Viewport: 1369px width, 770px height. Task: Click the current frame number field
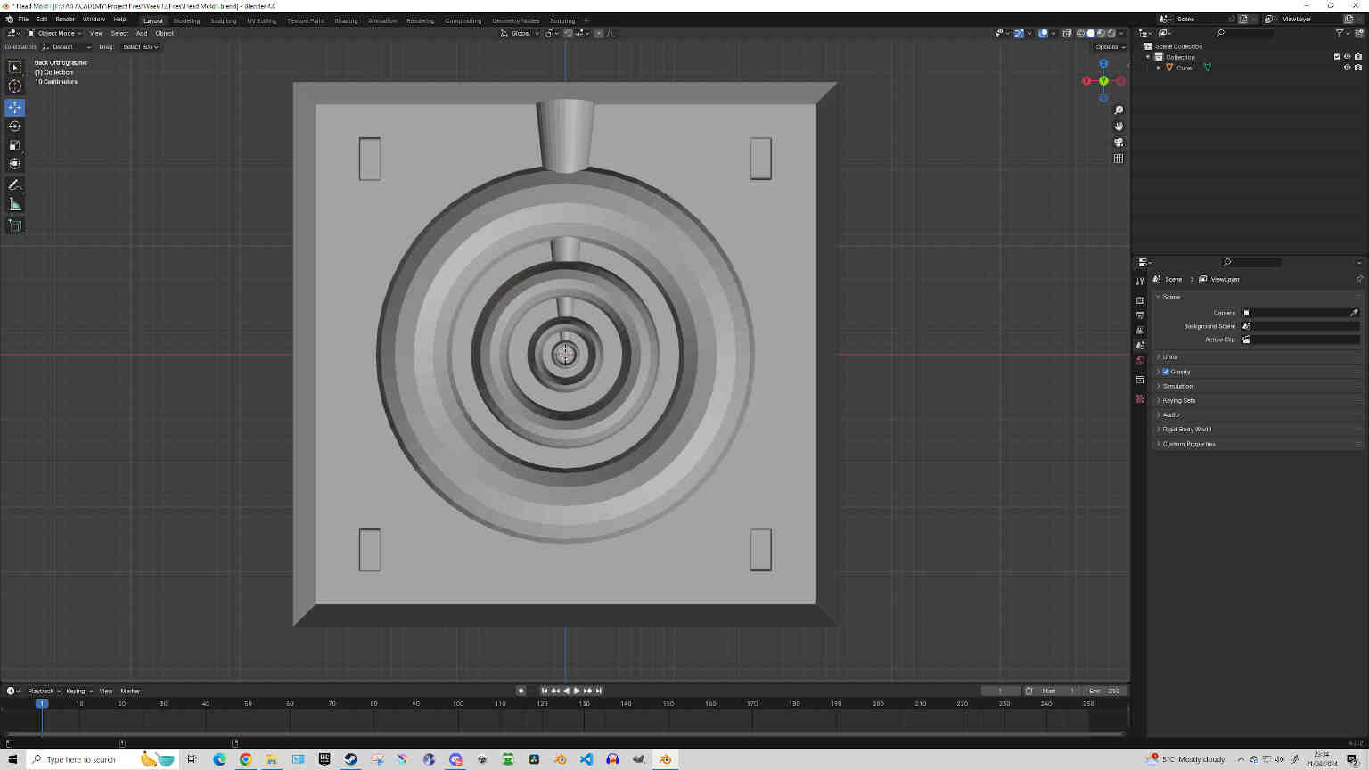[x=1001, y=691]
